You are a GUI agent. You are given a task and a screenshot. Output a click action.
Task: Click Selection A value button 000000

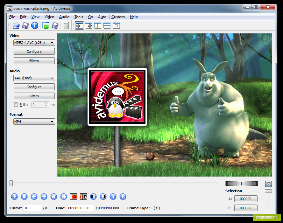(246, 199)
